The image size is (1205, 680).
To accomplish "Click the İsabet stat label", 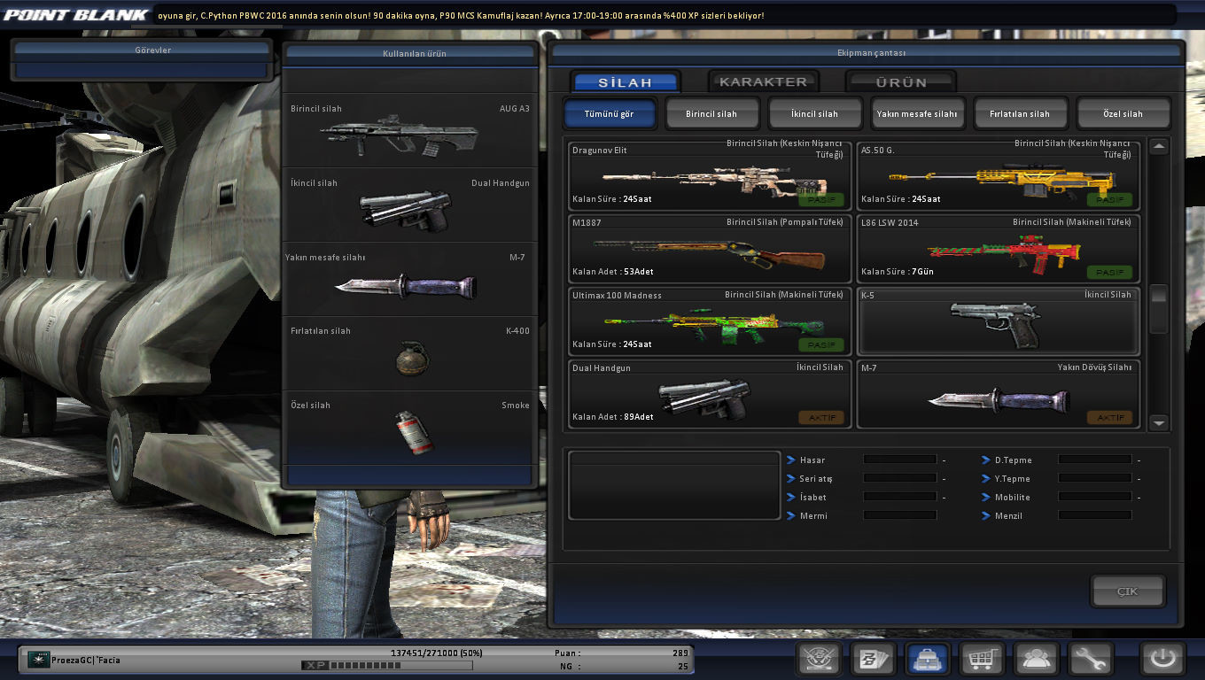I will [x=812, y=498].
